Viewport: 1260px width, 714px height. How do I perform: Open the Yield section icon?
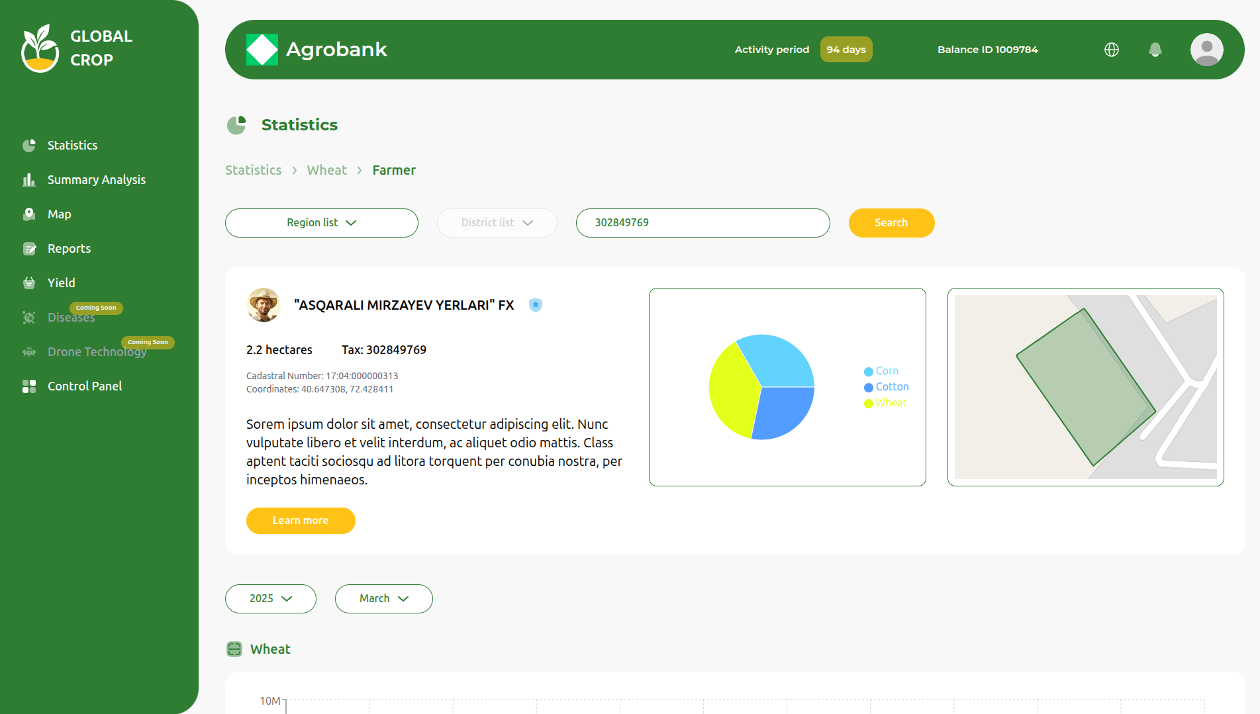point(30,283)
